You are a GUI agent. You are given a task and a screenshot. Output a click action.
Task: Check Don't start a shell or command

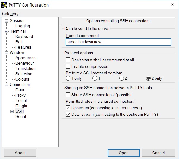68,60
